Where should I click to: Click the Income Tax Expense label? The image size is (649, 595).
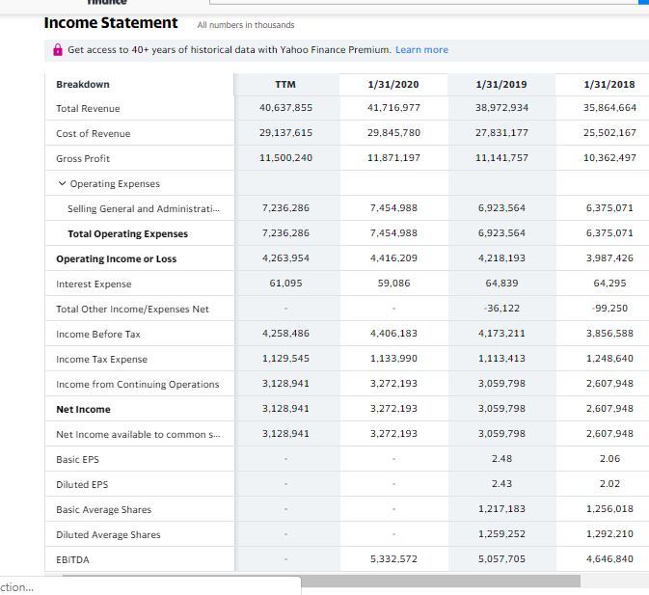(102, 359)
